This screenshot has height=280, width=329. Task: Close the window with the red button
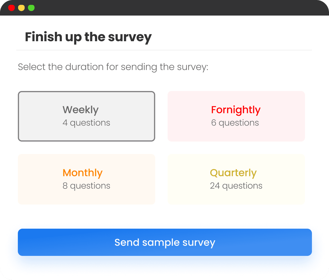(12, 8)
